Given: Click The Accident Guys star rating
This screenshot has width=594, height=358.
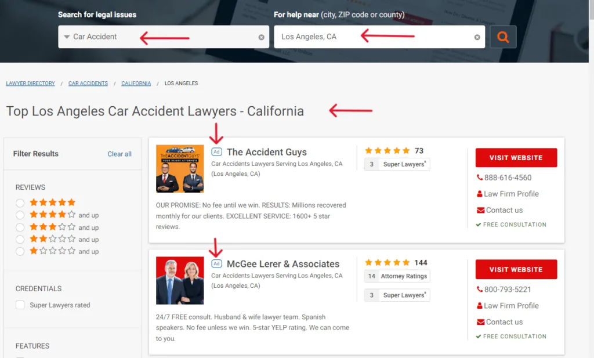Looking at the screenshot, I should (387, 151).
